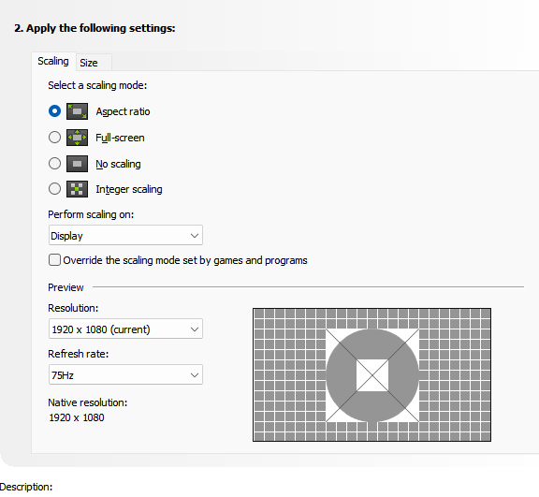
Task: Open the Perform scaling on dropdown
Action: pyautogui.click(x=125, y=236)
